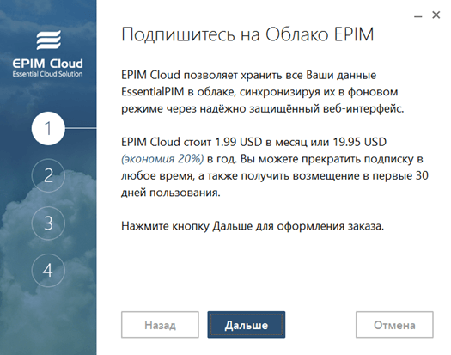Select step 3 circle in sidebar
This screenshot has height=355, width=451.
click(48, 223)
